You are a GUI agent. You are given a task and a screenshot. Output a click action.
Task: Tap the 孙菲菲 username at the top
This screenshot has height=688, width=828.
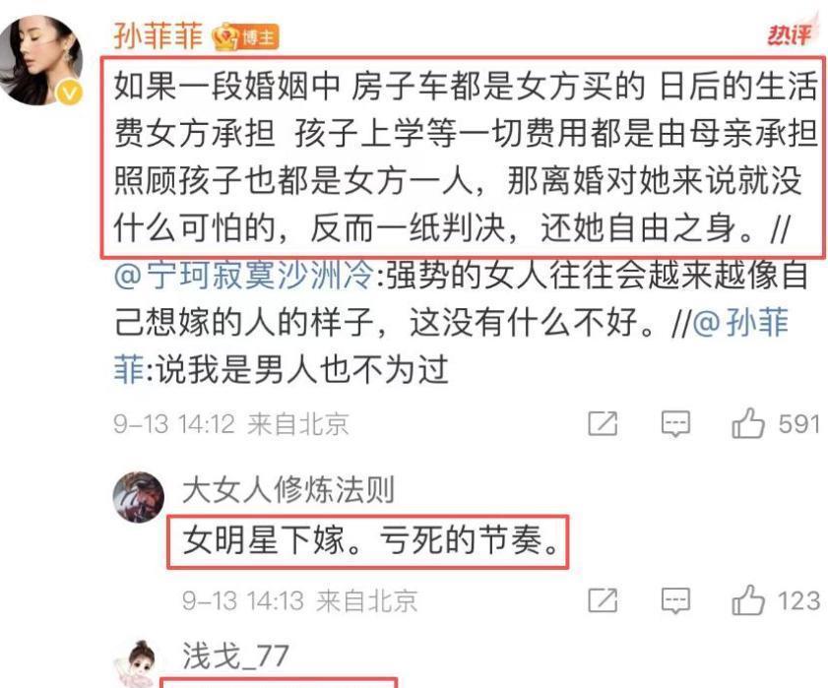click(159, 36)
